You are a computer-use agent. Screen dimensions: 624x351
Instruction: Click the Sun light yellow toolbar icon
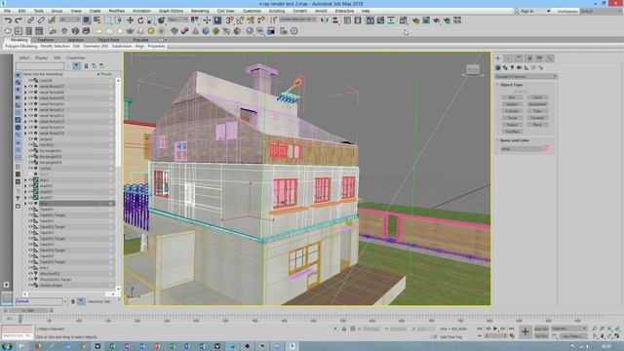tap(151, 31)
